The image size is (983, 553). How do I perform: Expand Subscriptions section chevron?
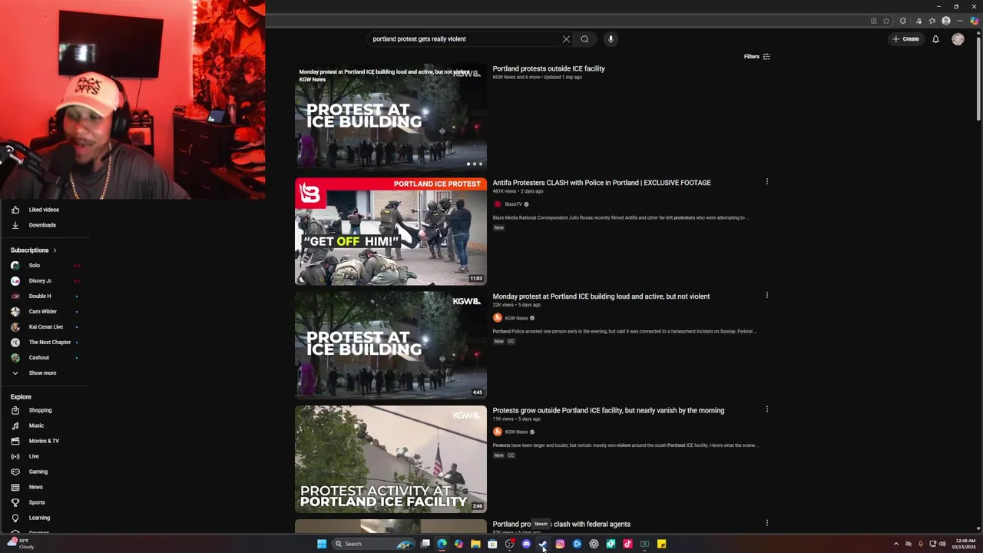click(55, 250)
